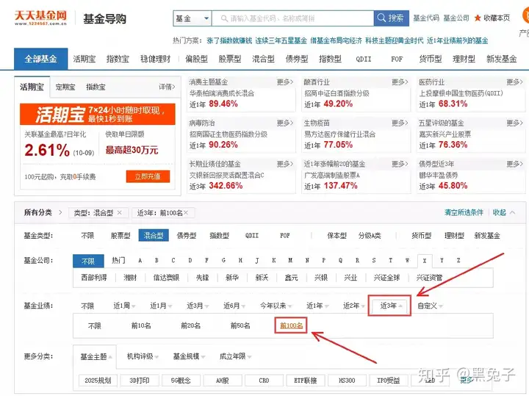The image size is (529, 396).
Task: Choose the ETF联接 theme tag
Action: [306, 381]
